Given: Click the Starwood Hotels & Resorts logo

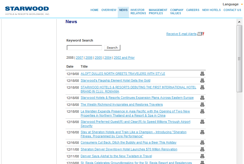Looking at the screenshot, I should tap(27, 11).
